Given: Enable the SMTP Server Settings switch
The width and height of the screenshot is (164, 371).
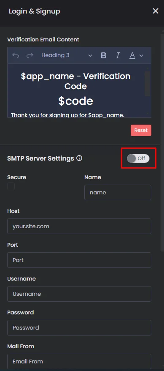Looking at the screenshot, I should [x=138, y=158].
